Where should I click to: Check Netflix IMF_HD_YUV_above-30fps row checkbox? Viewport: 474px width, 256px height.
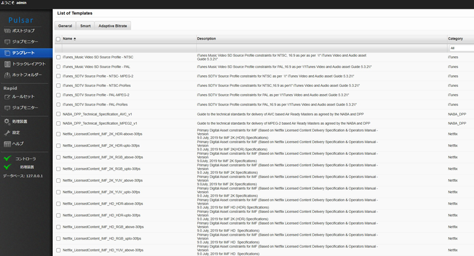58,250
